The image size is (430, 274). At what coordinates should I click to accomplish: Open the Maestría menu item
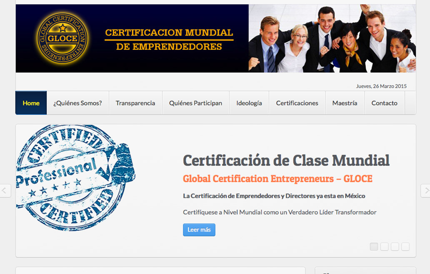345,103
